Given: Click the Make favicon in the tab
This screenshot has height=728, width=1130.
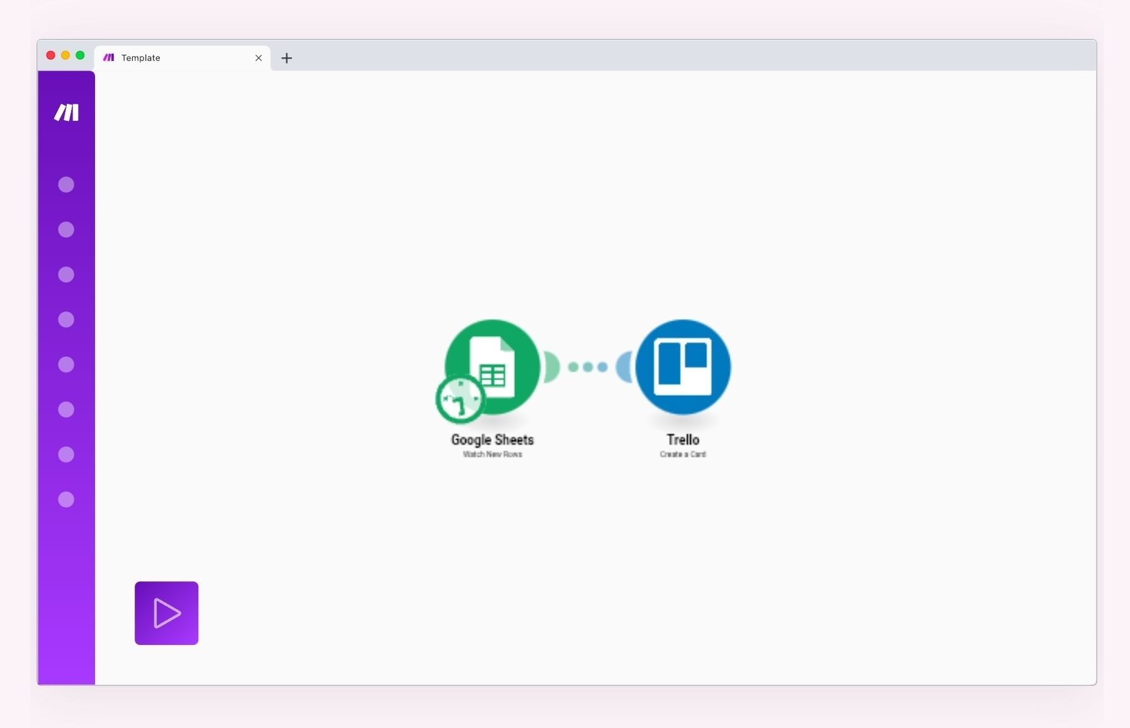Looking at the screenshot, I should point(109,57).
